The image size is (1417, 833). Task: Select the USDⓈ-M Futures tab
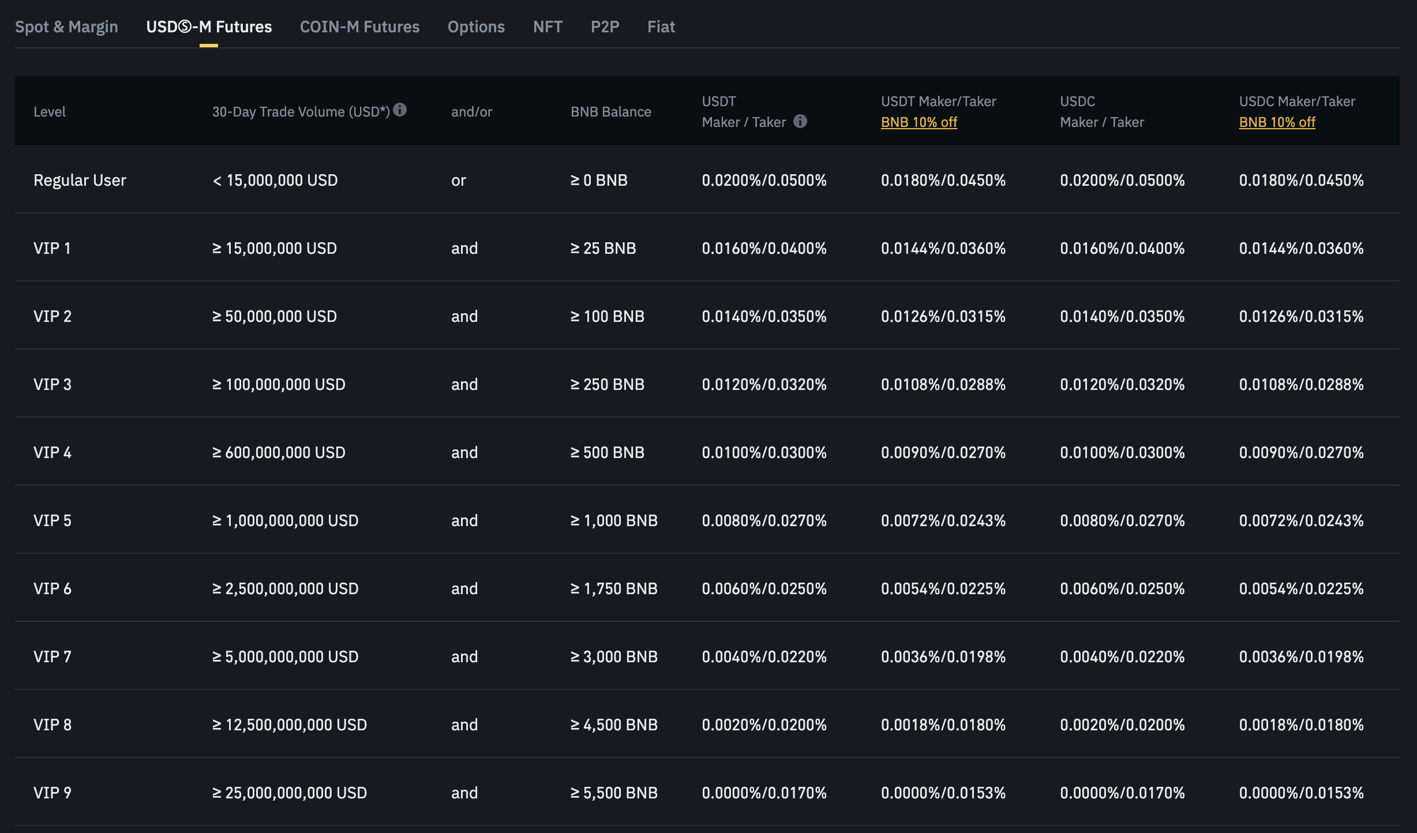coord(209,27)
